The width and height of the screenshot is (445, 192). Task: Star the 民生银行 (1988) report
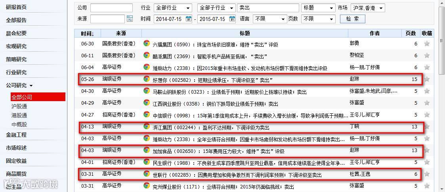(426, 163)
